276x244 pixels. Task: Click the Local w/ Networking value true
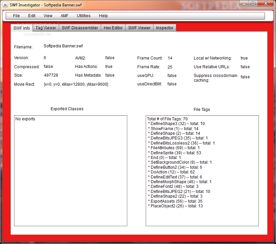coord(244,58)
